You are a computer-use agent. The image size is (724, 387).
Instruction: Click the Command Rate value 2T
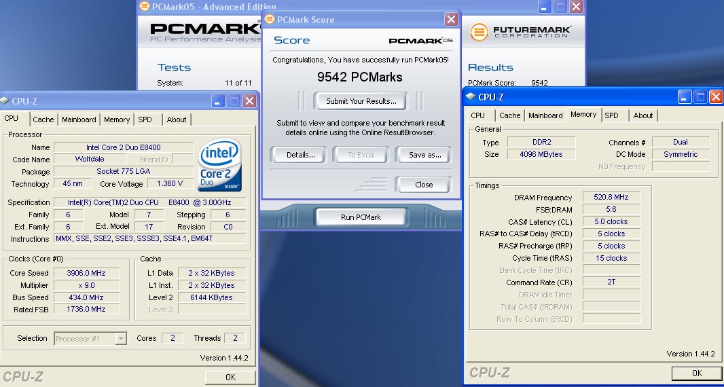point(611,282)
